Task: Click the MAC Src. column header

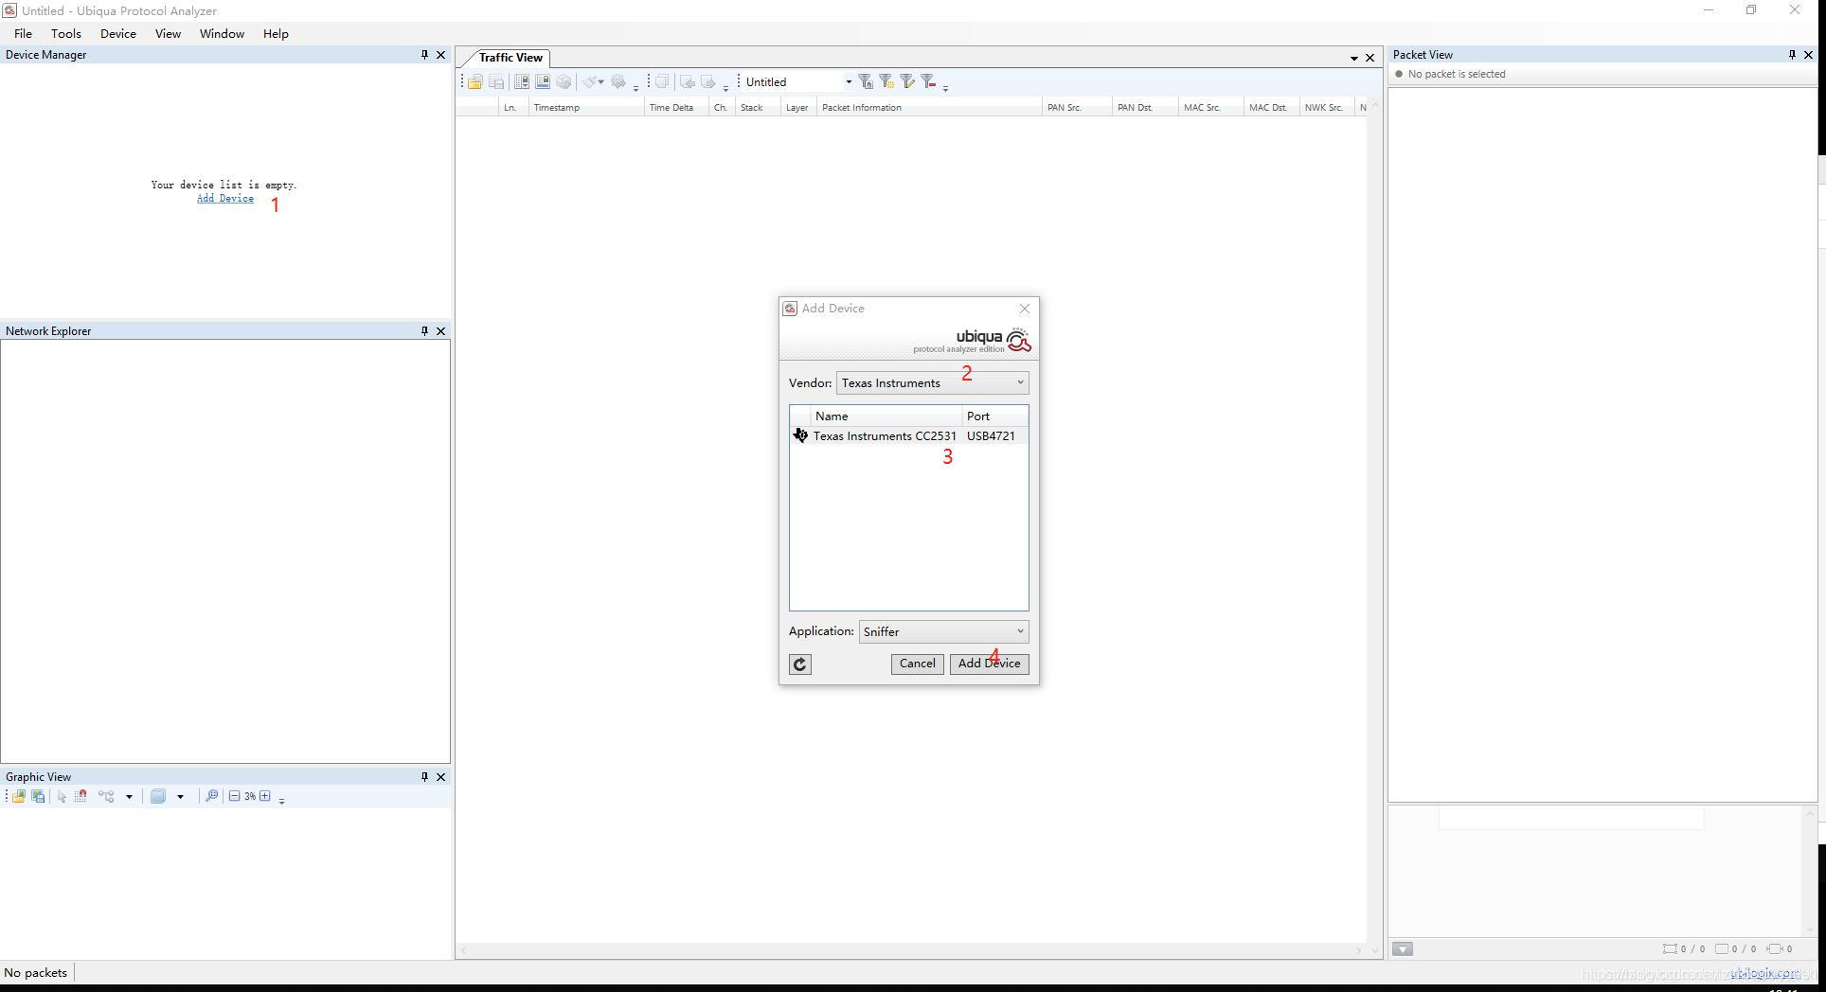Action: coord(1210,108)
